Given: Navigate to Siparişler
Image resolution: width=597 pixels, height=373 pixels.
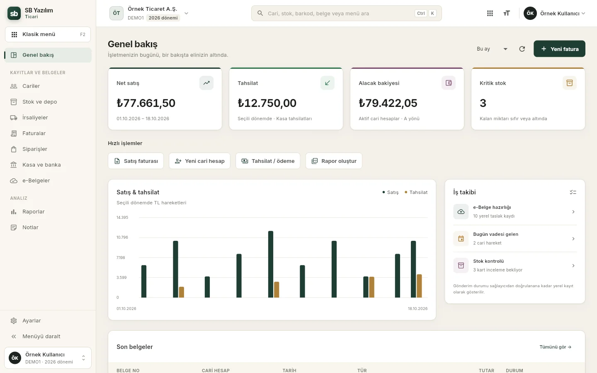Looking at the screenshot, I should point(48,149).
